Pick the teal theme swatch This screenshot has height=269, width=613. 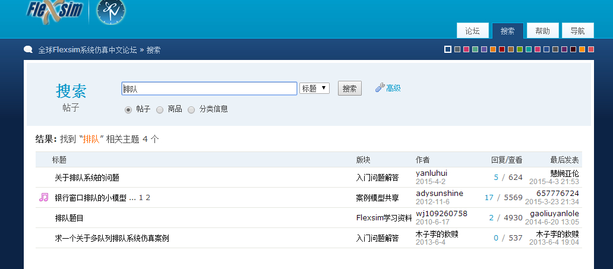click(x=529, y=49)
